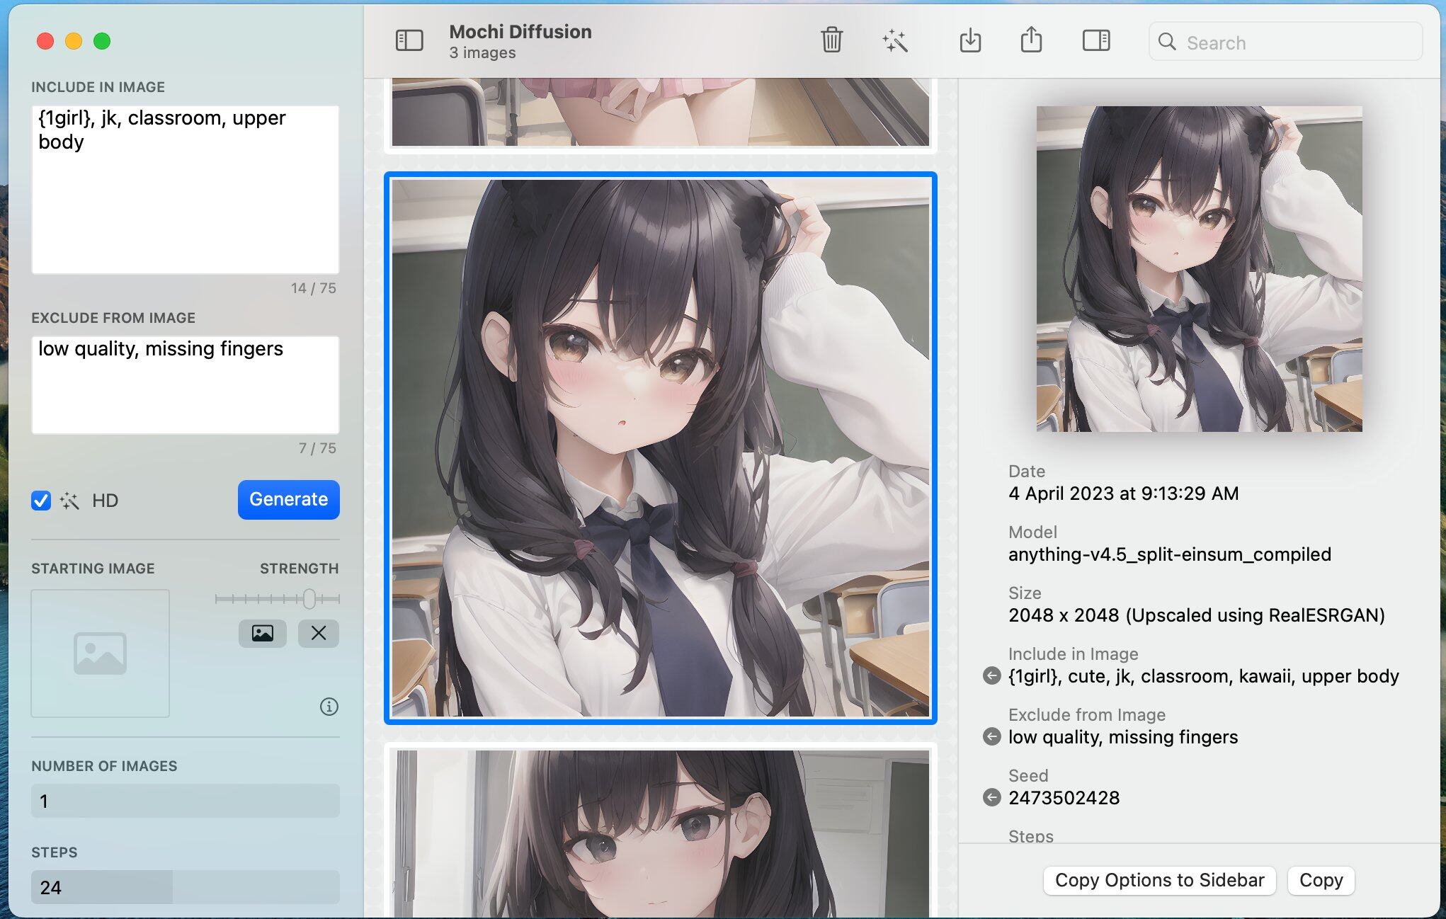1446x919 pixels.
Task: Click the magnifying glass search icon
Action: [x=1167, y=42]
